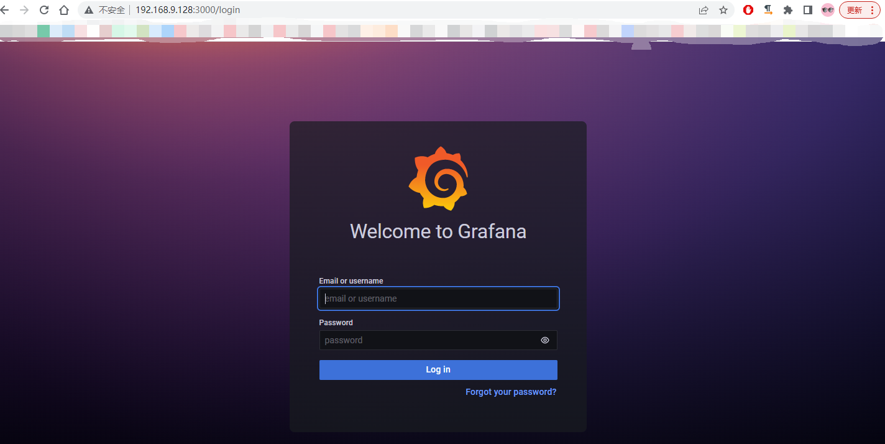The width and height of the screenshot is (885, 444).
Task: Show the password with the eye icon
Action: (x=545, y=340)
